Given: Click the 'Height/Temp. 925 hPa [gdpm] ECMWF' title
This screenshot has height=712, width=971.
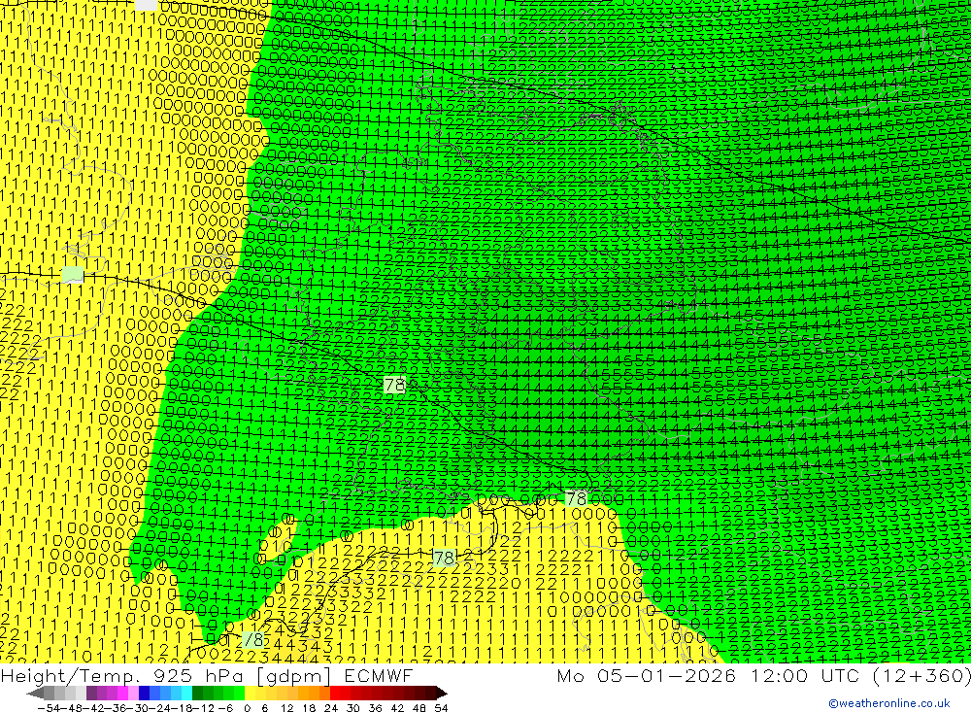Looking at the screenshot, I should [206, 675].
